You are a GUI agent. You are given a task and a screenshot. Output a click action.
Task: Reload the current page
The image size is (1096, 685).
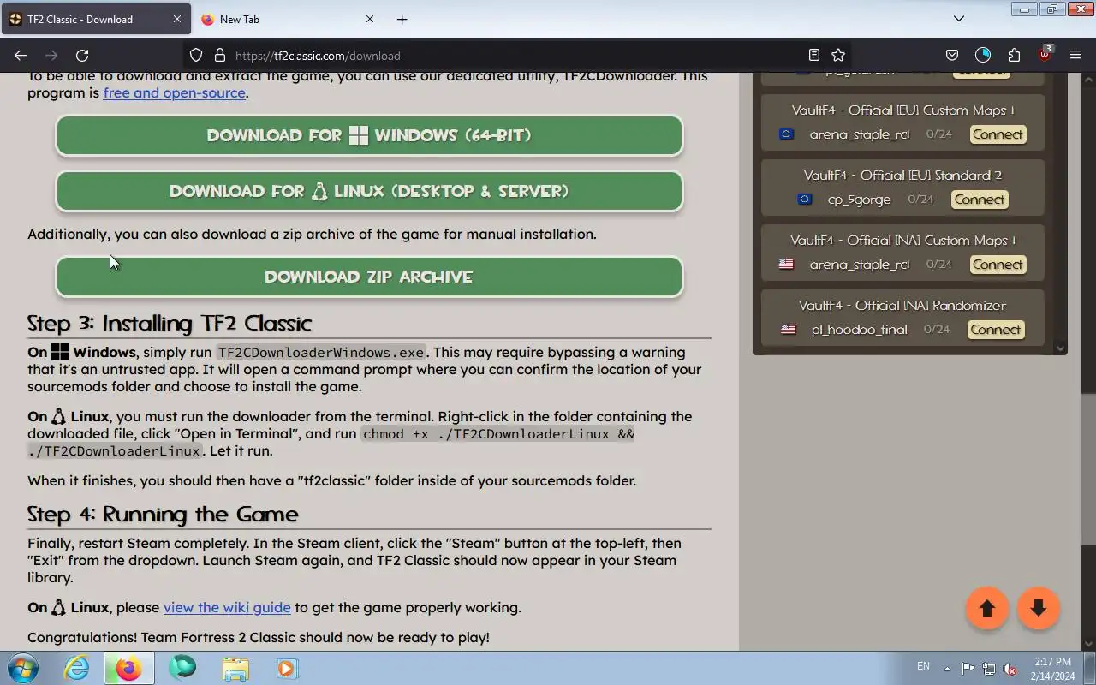click(82, 56)
